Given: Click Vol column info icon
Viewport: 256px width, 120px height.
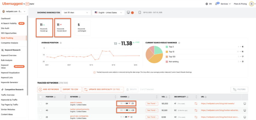Looking at the screenshot, I should [x=166, y=97].
